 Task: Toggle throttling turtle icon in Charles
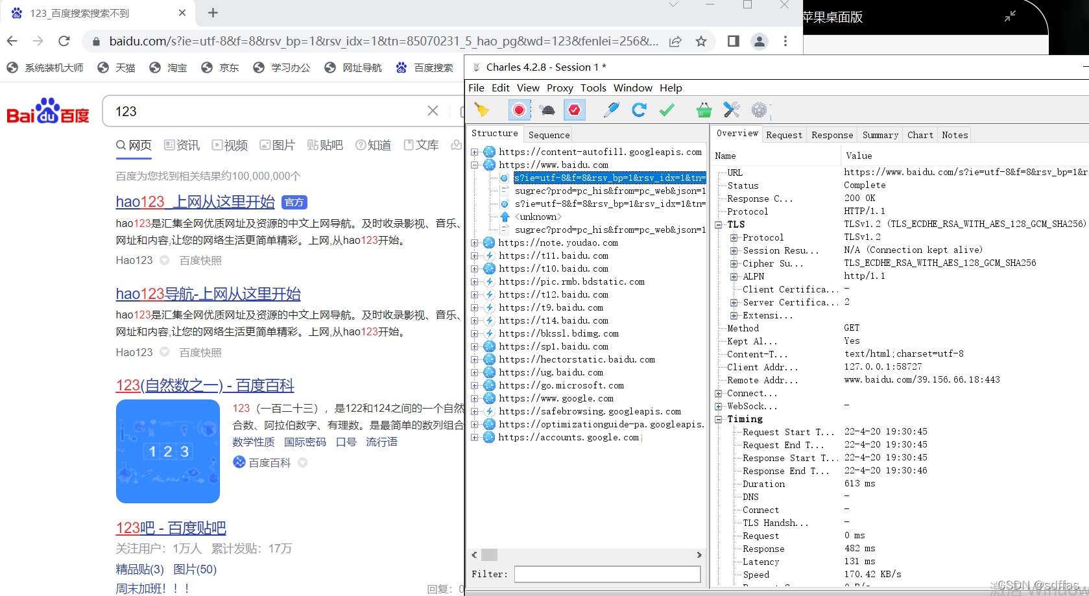pyautogui.click(x=547, y=110)
